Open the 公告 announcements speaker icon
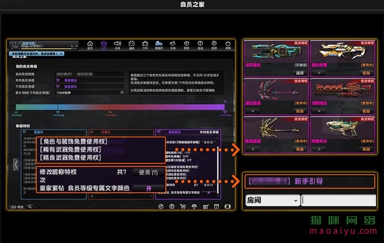Screen dimensions: 384x243 tap(117, 45)
